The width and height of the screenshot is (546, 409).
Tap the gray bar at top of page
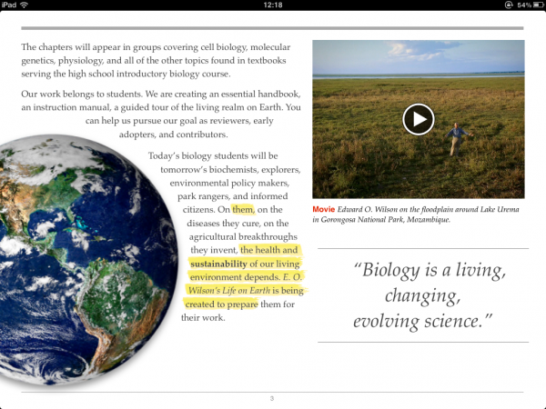(x=272, y=28)
